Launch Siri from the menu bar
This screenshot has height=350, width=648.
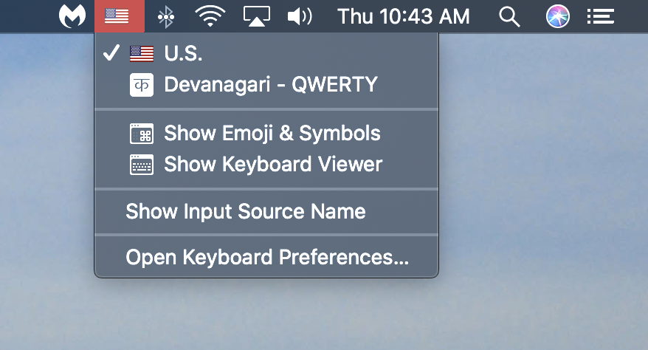pos(557,16)
